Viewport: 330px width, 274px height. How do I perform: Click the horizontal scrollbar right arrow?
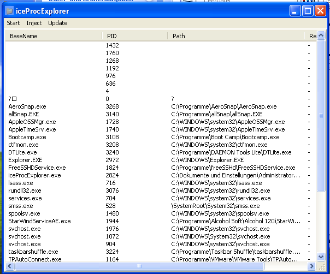coord(311,266)
